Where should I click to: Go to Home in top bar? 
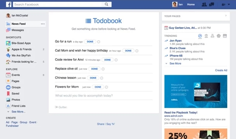click(x=191, y=4)
